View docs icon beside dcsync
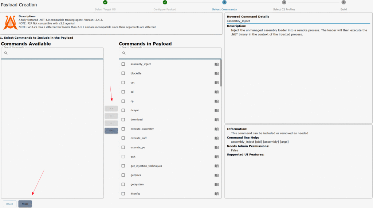 click(216, 110)
